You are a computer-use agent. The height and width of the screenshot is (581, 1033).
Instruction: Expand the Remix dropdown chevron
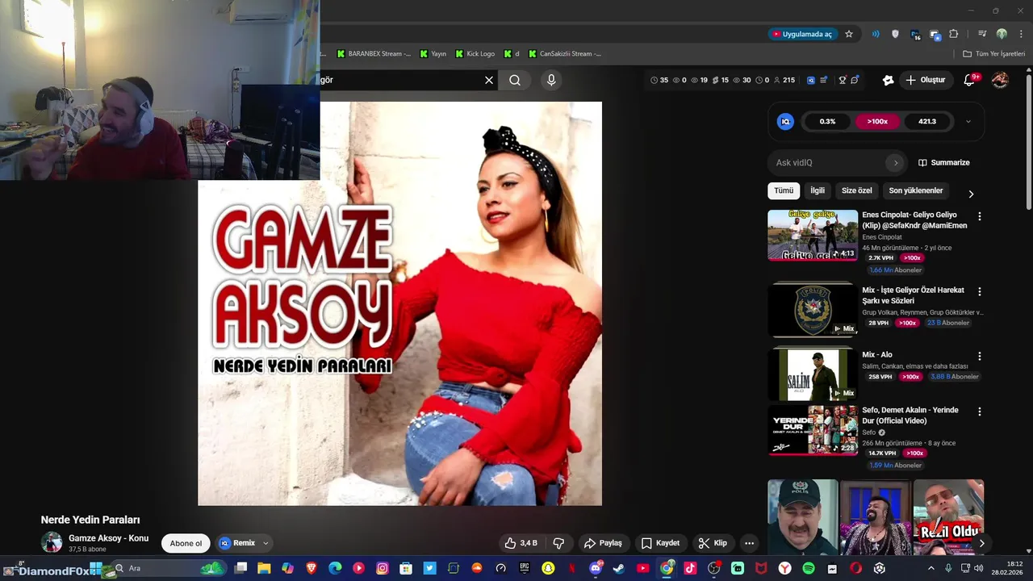coord(266,543)
